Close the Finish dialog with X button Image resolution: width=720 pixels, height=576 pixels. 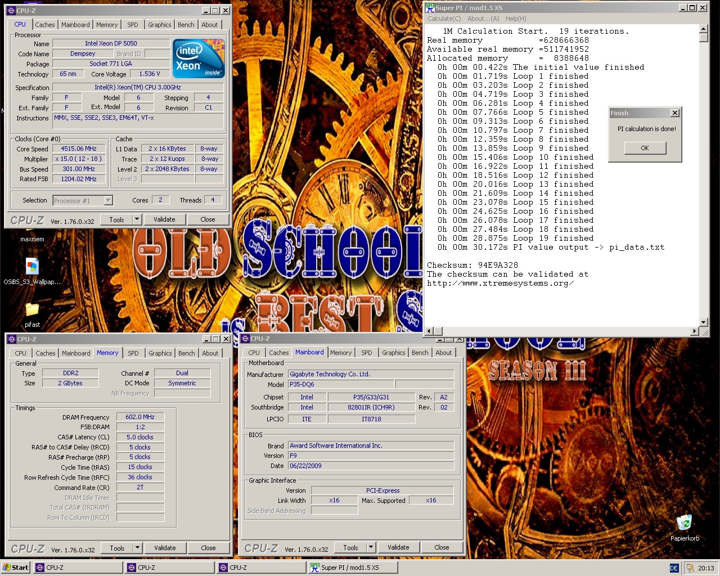coord(675,113)
